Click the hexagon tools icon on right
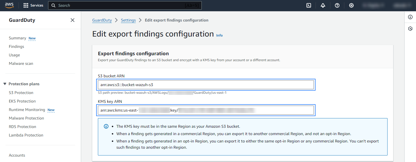This screenshot has height=162, width=416. tap(410, 29)
